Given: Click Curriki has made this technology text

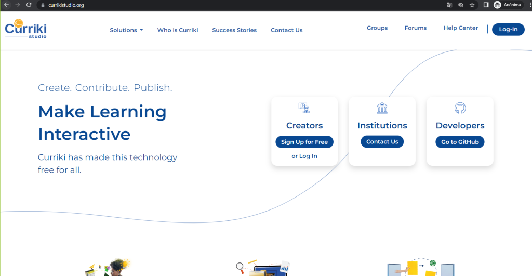Looking at the screenshot, I should tap(108, 164).
